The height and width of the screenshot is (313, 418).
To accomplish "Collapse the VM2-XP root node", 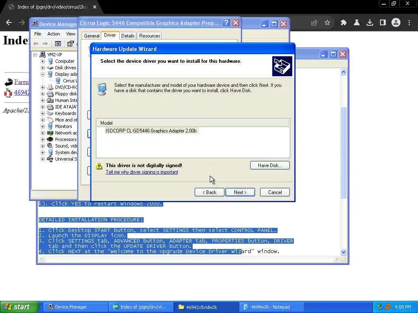I will (35, 55).
